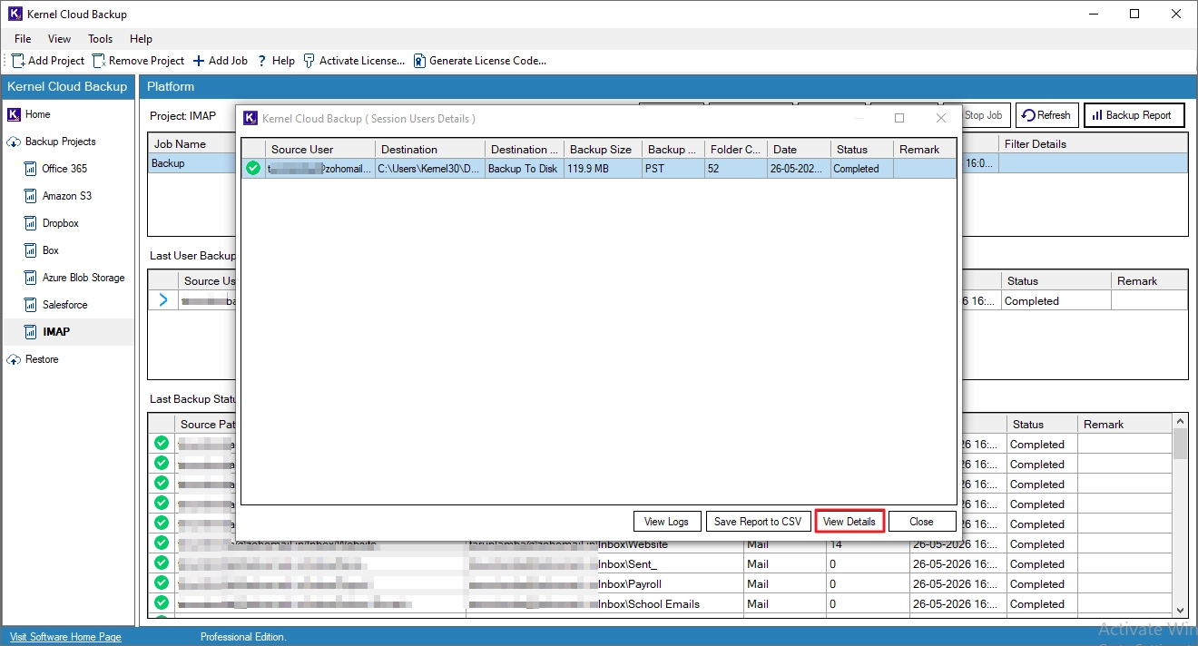
Task: Select Home in the sidebar
Action: 38,114
